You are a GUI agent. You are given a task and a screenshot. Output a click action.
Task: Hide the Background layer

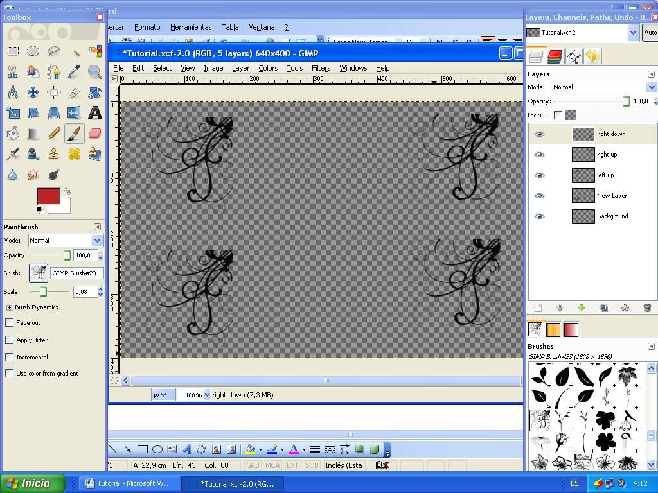[540, 216]
